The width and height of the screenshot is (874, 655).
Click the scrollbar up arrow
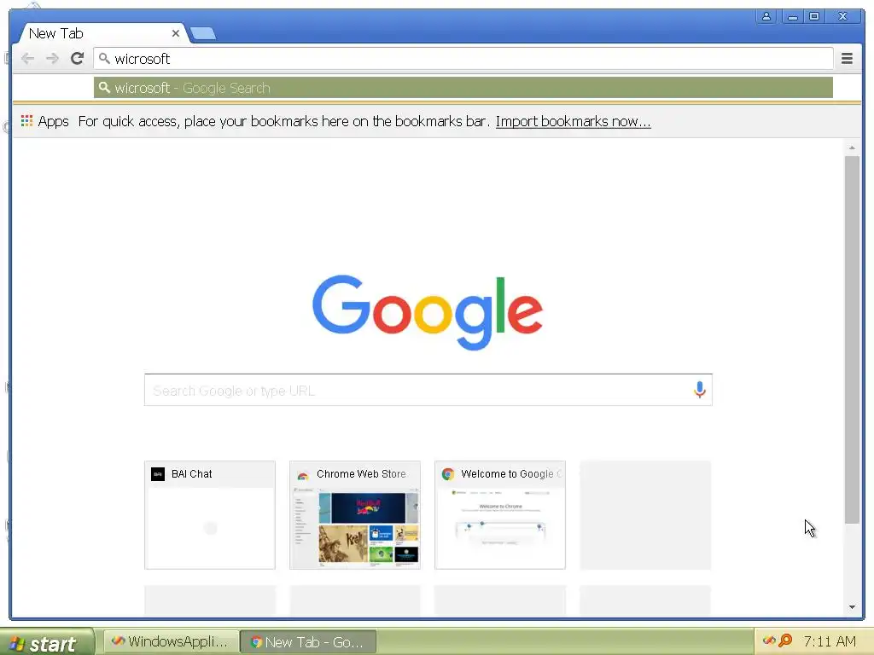[852, 148]
